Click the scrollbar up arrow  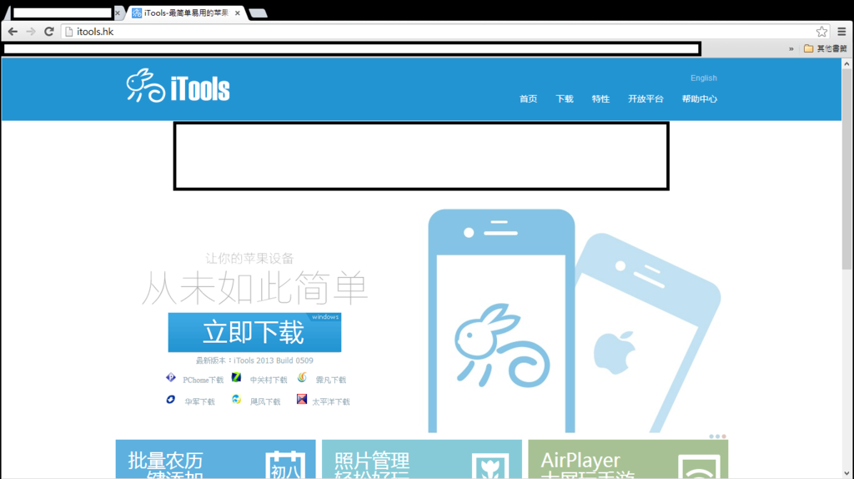(x=846, y=63)
